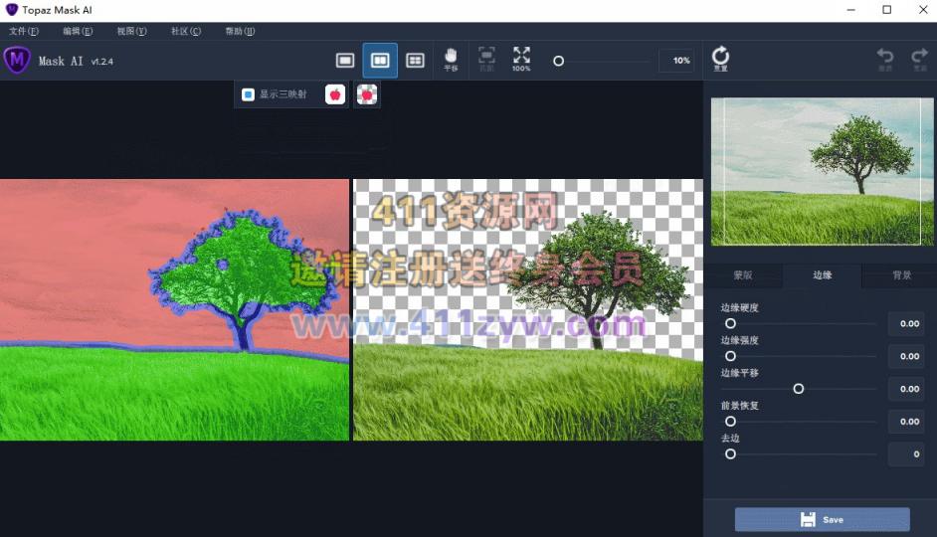The image size is (937, 537).
Task: Toggle the 显示三映射 checkbox
Action: point(249,95)
